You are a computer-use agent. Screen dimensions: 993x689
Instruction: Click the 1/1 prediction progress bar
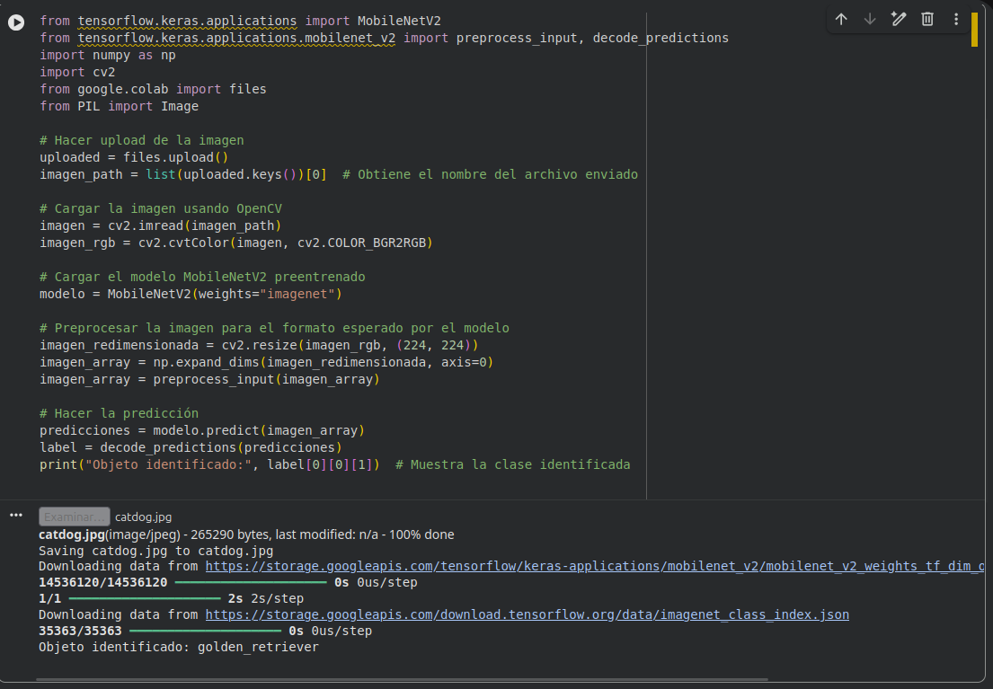coord(145,598)
